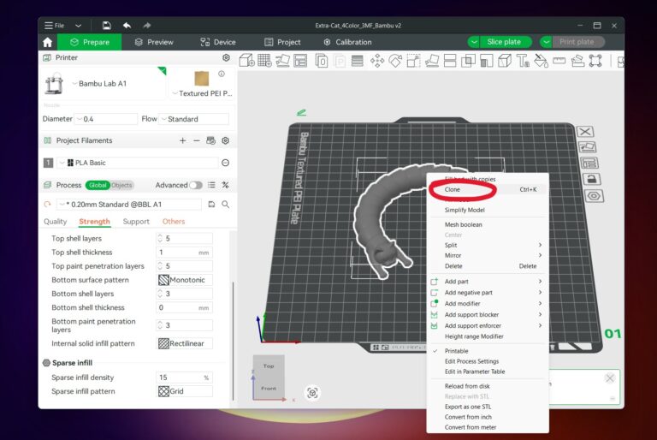Screen dimensions: 657x440
Task: Click the home icon
Action: [x=48, y=42]
